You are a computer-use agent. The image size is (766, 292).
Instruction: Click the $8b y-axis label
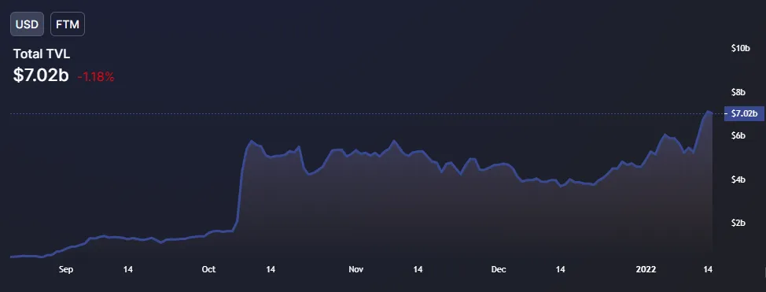[x=738, y=92]
